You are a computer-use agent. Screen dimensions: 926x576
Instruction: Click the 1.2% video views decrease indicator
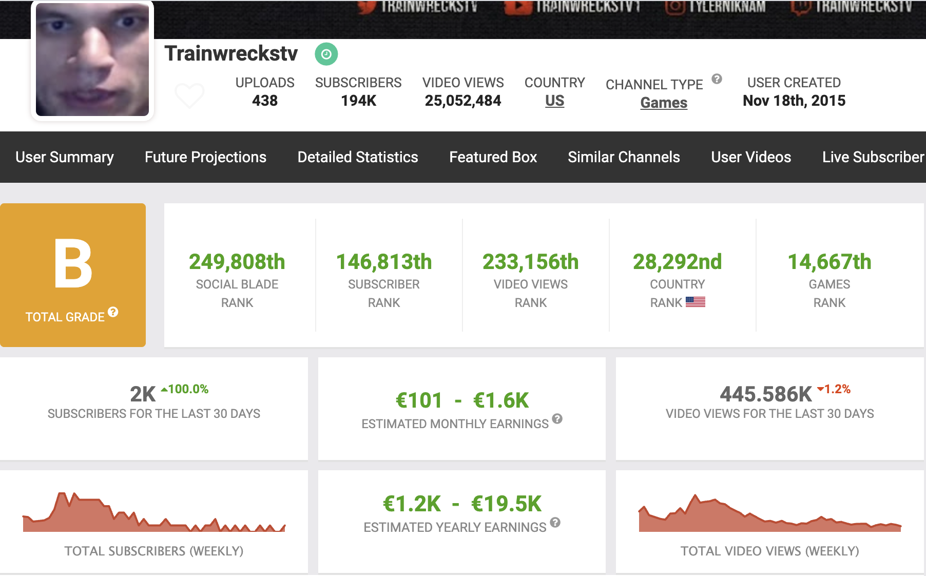(x=834, y=389)
